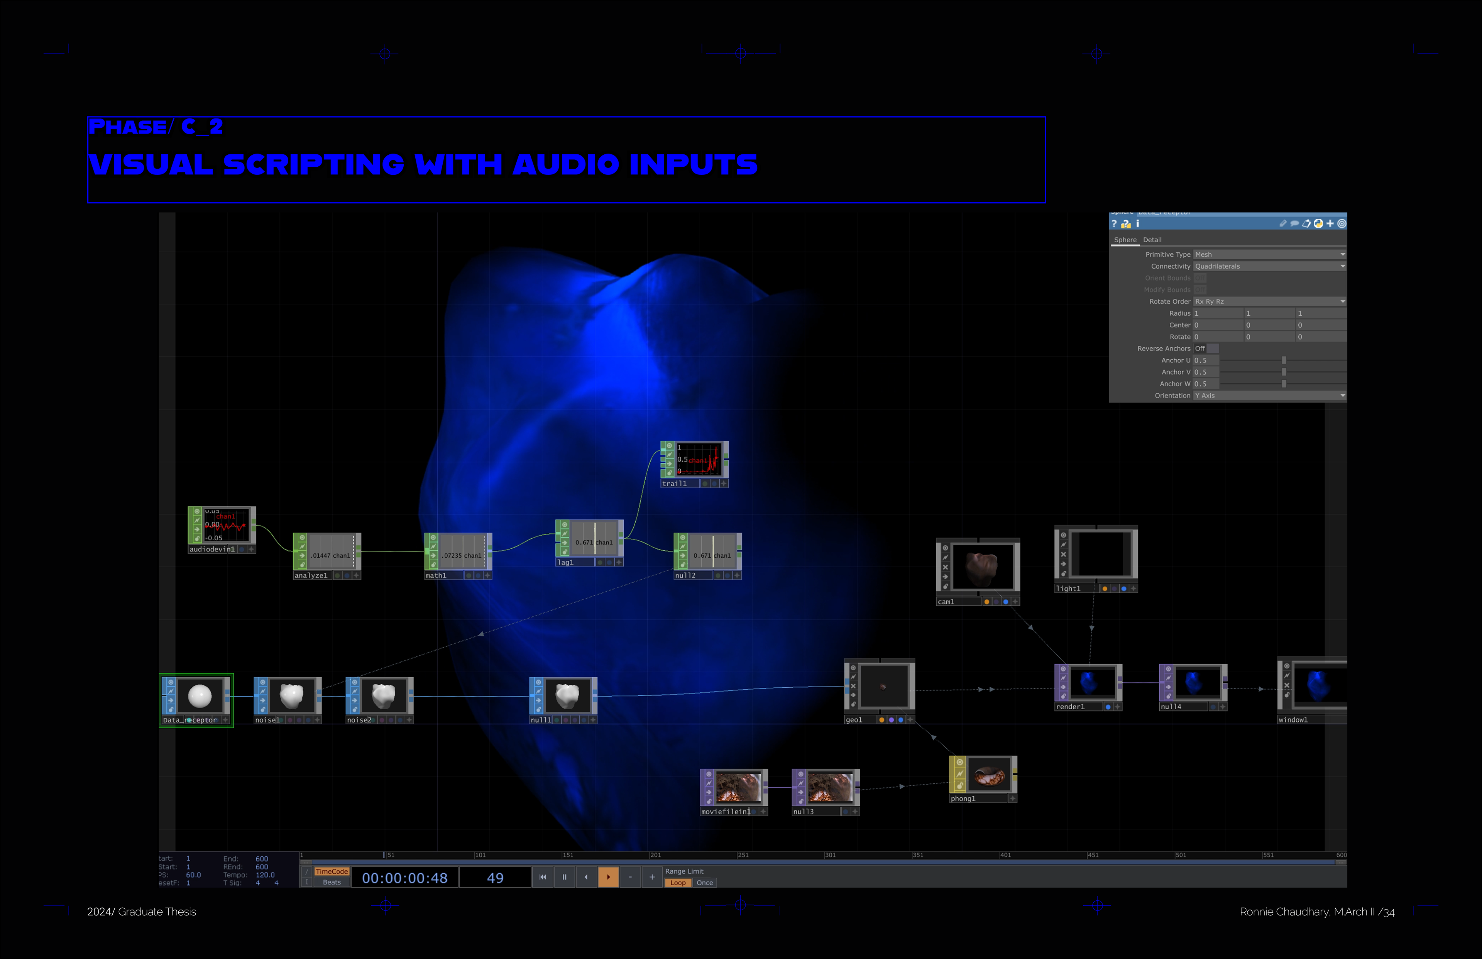The image size is (1482, 959).
Task: Click viewer flag on render1 node
Action: point(1064,670)
